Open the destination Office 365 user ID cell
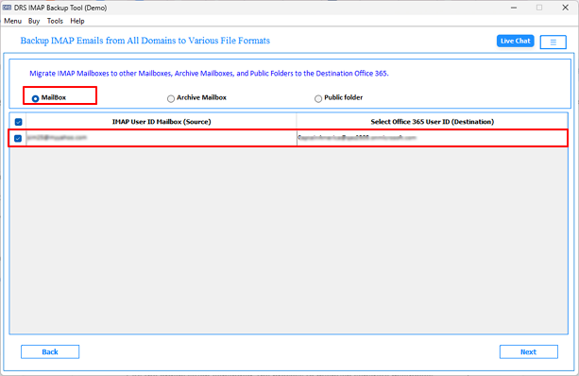 tap(432, 138)
